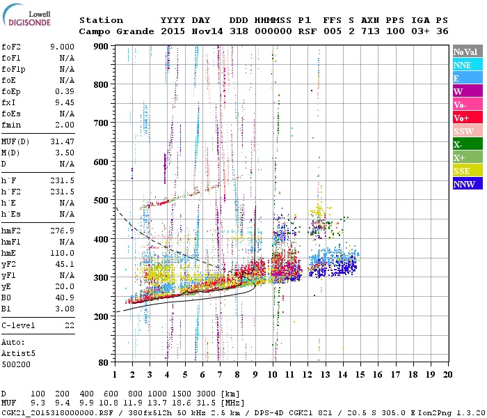Click the DDD day number 318
The image size is (487, 418).
click(x=239, y=31)
